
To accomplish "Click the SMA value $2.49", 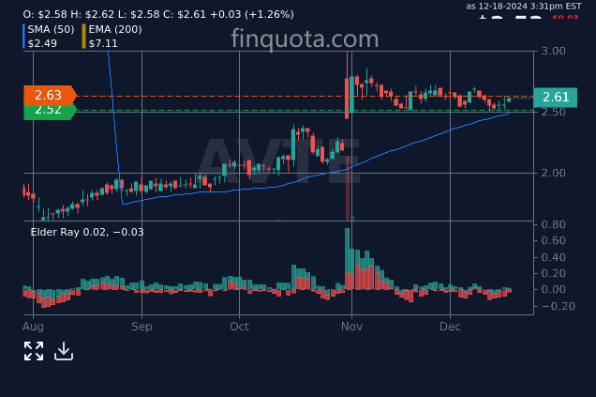I will click(x=42, y=43).
